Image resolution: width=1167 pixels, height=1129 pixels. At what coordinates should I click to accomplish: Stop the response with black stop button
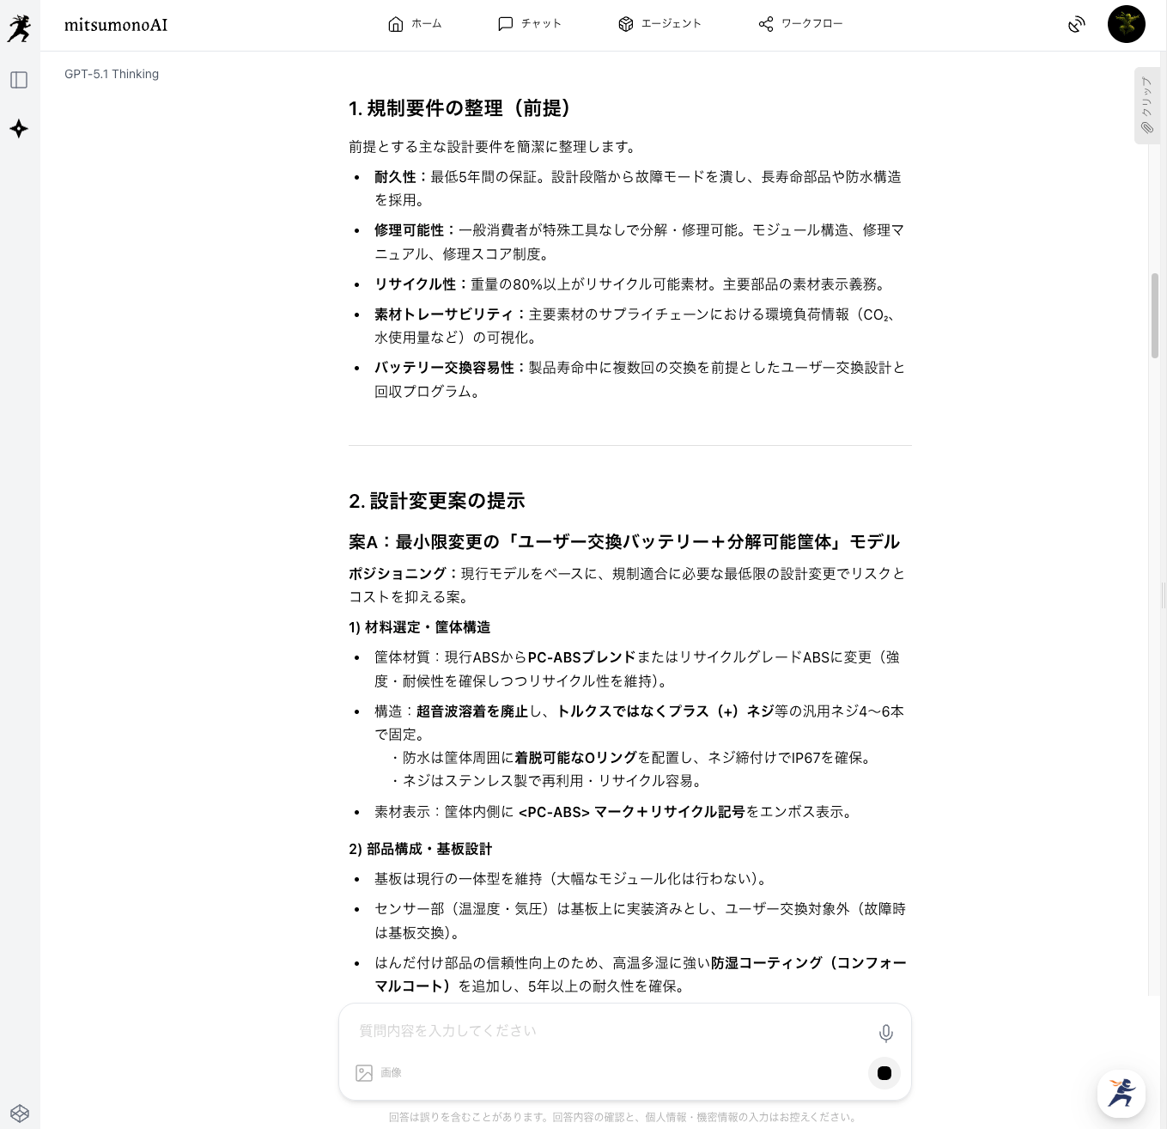(x=884, y=1073)
